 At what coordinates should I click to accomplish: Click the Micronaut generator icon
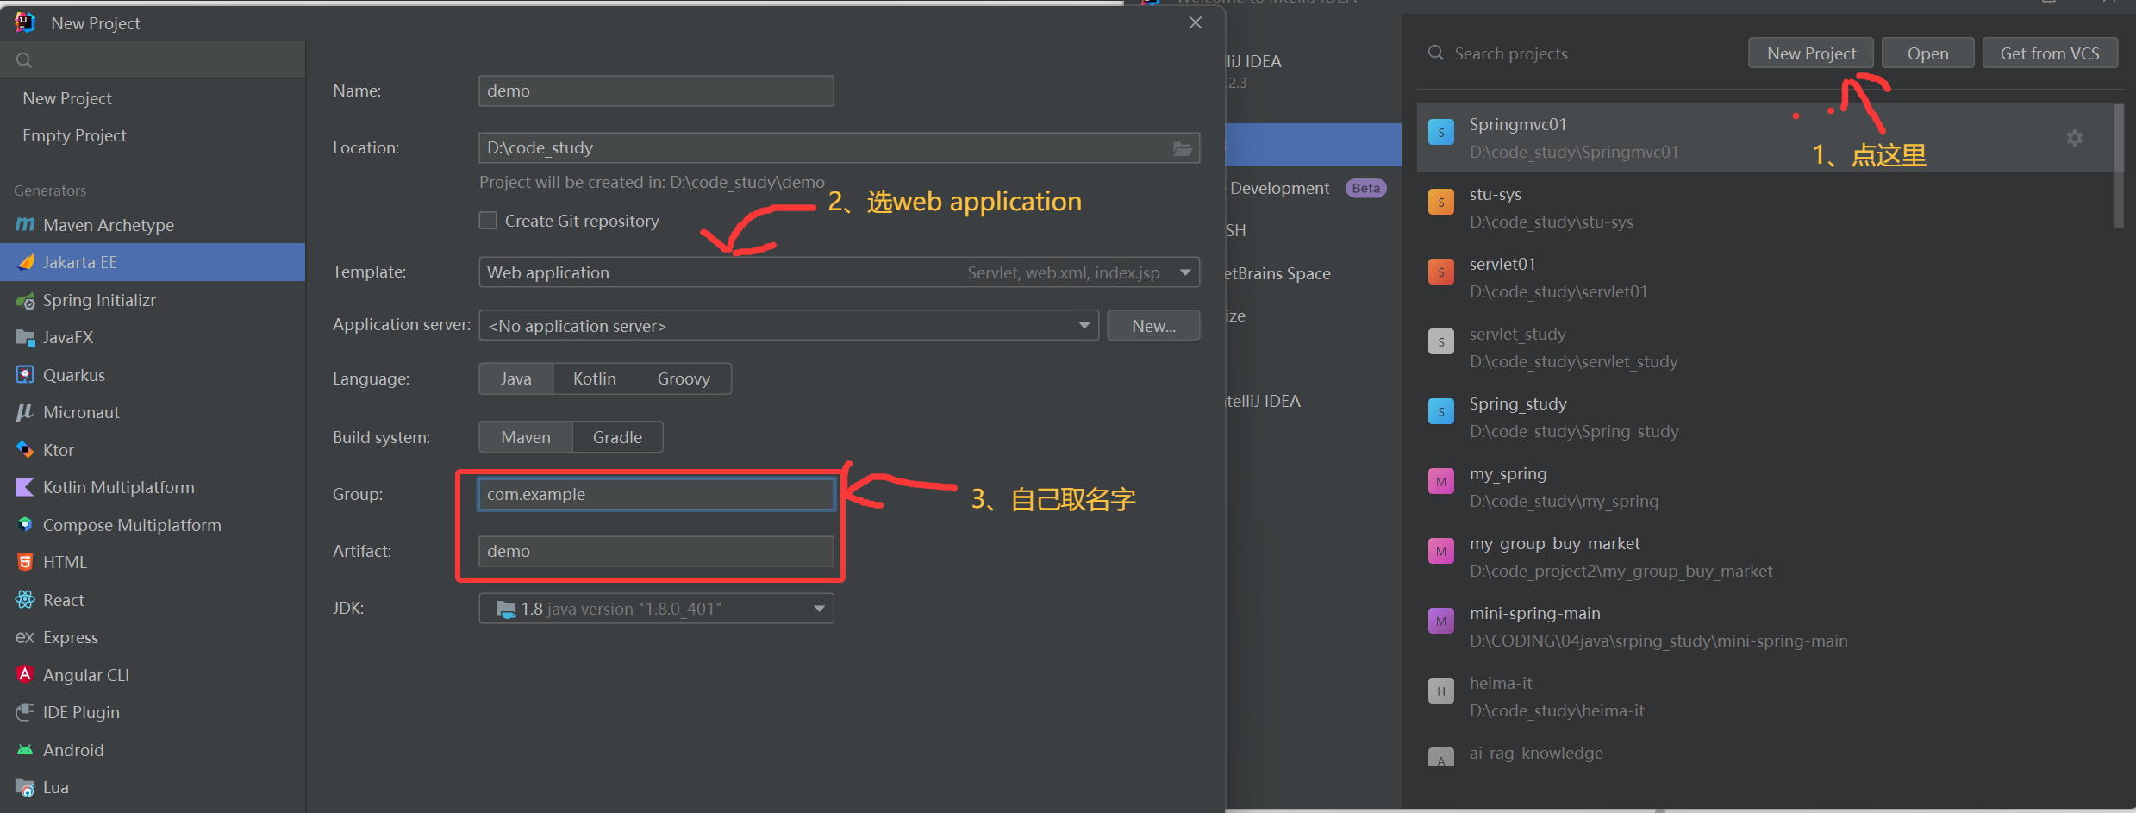(x=25, y=412)
